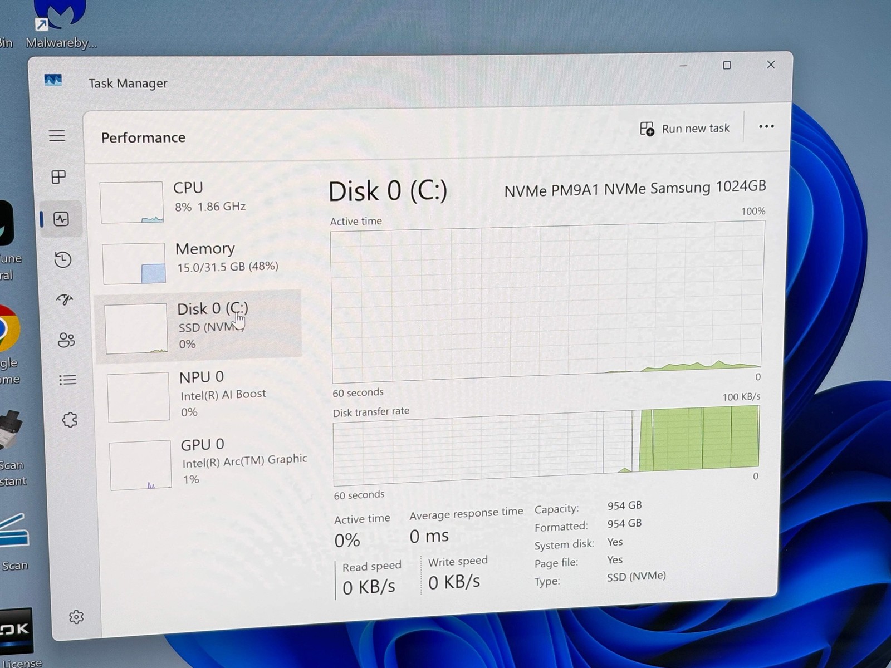Click the 'Average response time' label
The height and width of the screenshot is (668, 891).
[x=466, y=513]
